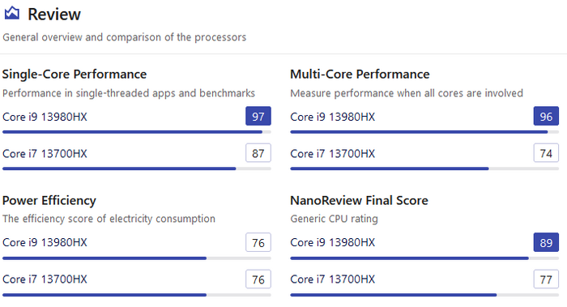Screen dimensions: 567x307
Task: Click the Single-Core Performance heading
Action: point(75,75)
